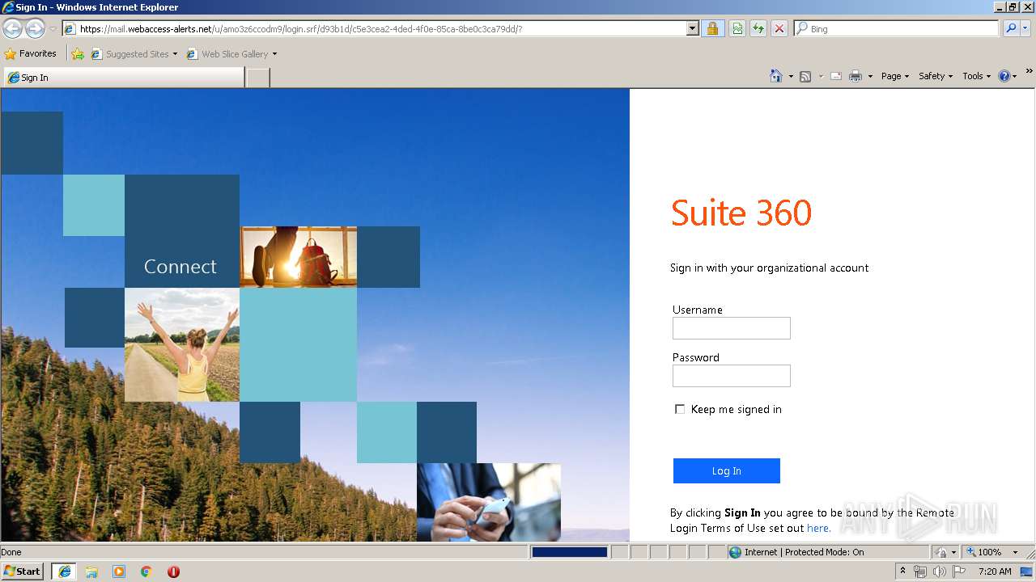This screenshot has width=1036, height=582.
Task: Tick the Keep me signed in checkbox
Action: click(680, 409)
